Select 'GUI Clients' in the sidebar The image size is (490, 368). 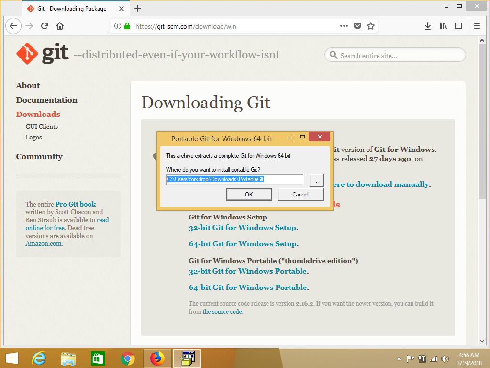tap(42, 126)
